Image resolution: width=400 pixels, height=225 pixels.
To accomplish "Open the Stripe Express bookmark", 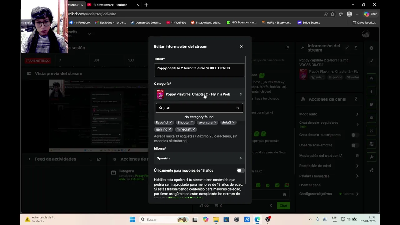I will (309, 22).
